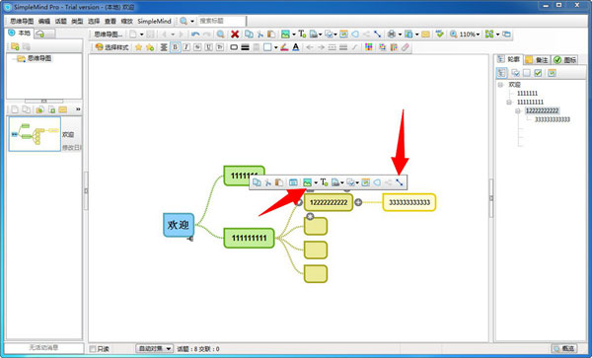Open the dropdown arrow next to new document icon
Viewport: 592px width, 358px height.
(x=141, y=35)
